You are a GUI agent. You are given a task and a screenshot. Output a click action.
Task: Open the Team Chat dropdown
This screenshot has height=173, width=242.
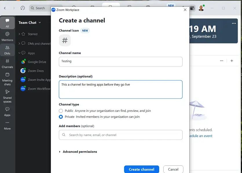pyautogui.click(x=40, y=22)
